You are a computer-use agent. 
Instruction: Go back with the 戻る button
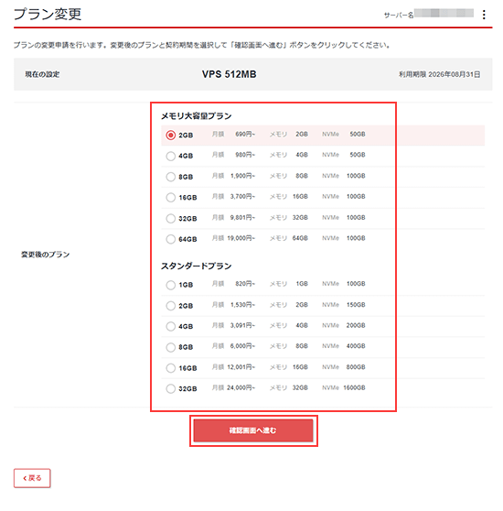(x=32, y=478)
